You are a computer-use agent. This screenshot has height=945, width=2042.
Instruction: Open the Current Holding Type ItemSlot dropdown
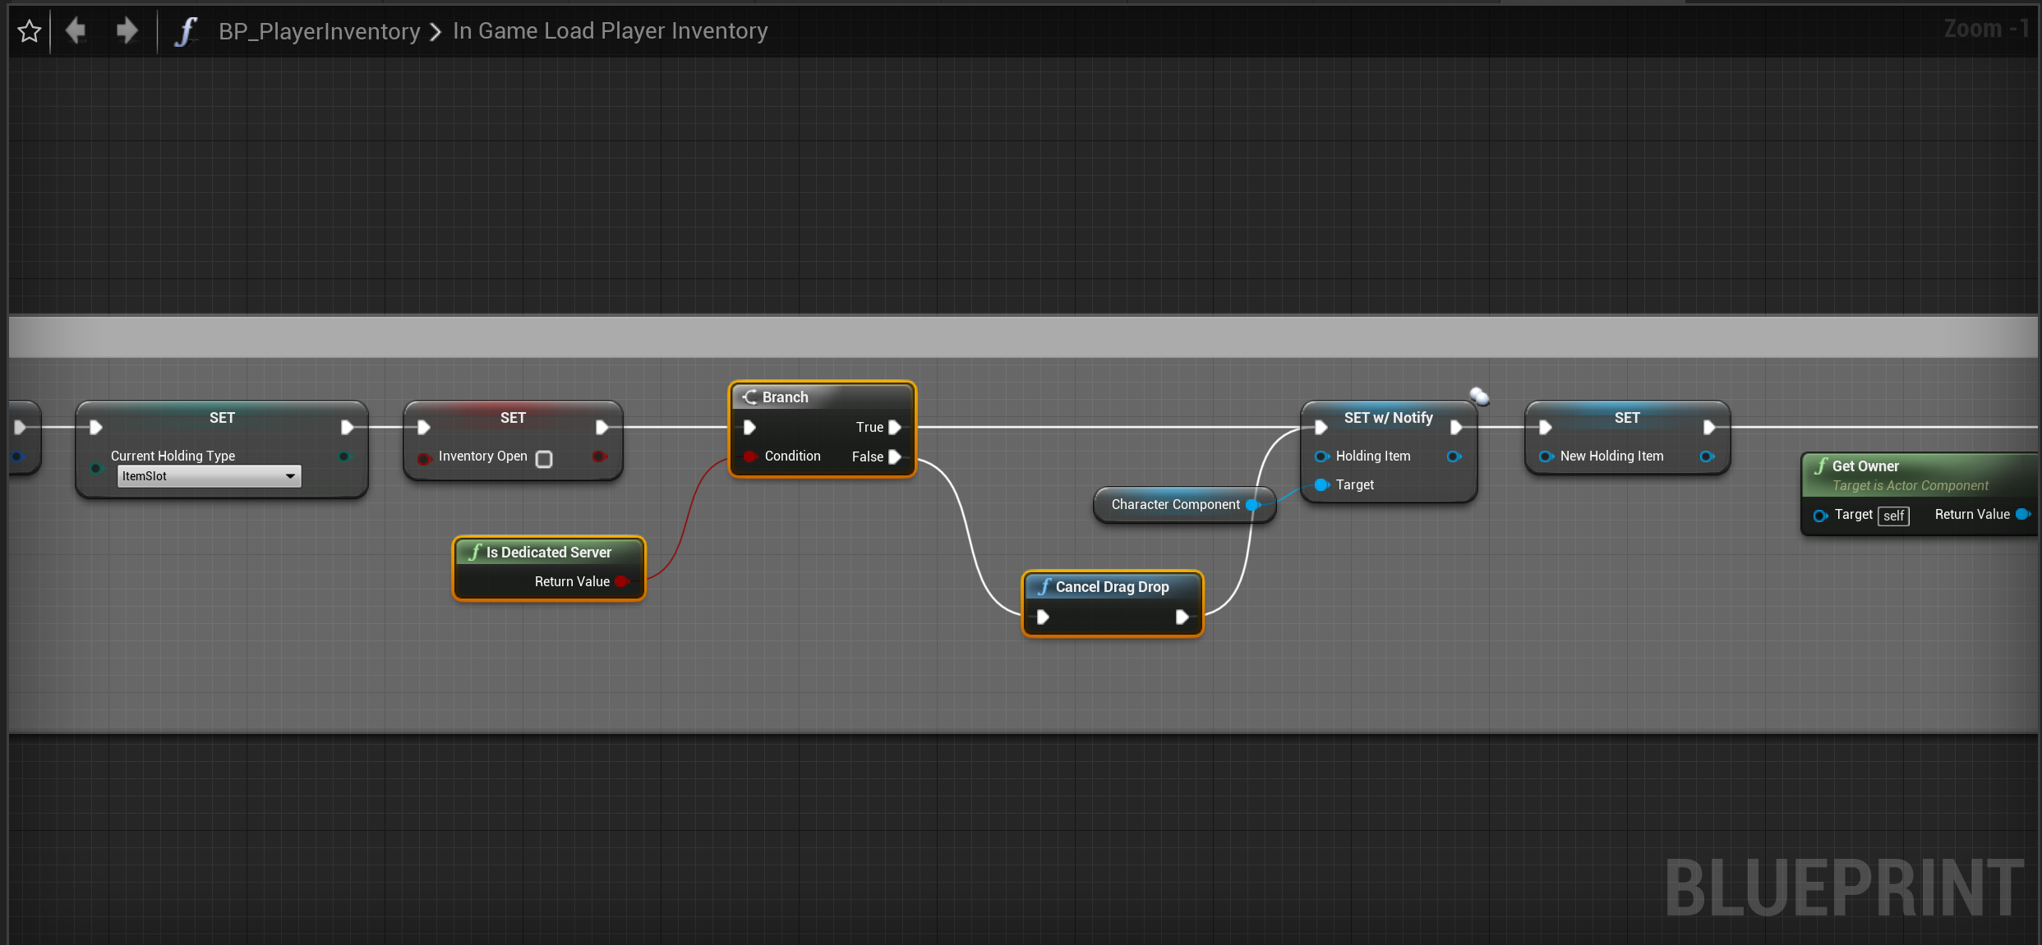point(209,476)
